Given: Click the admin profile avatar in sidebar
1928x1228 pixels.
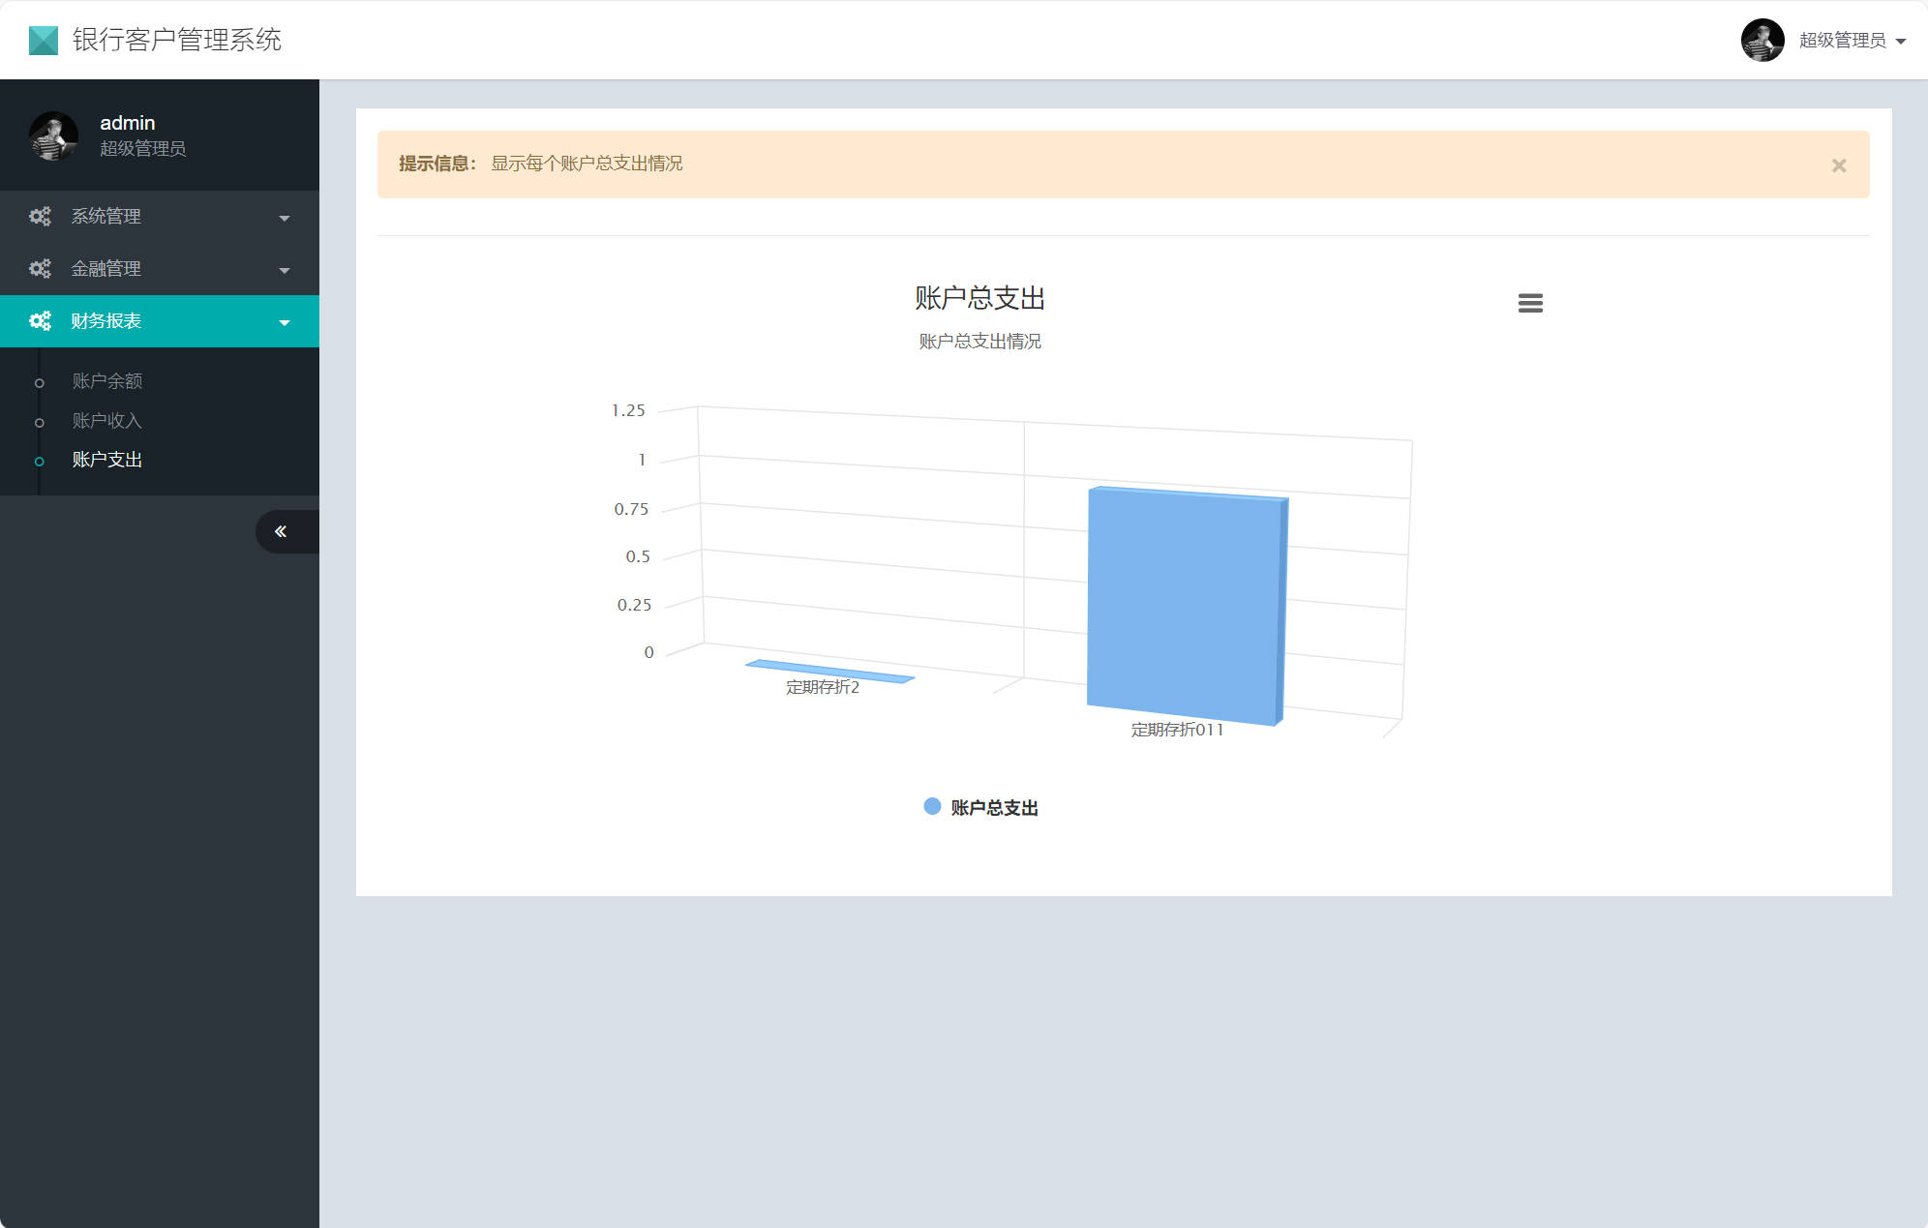Looking at the screenshot, I should click(x=53, y=136).
